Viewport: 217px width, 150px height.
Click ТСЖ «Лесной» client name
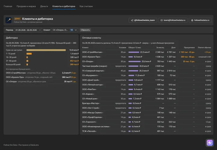tap(89, 131)
